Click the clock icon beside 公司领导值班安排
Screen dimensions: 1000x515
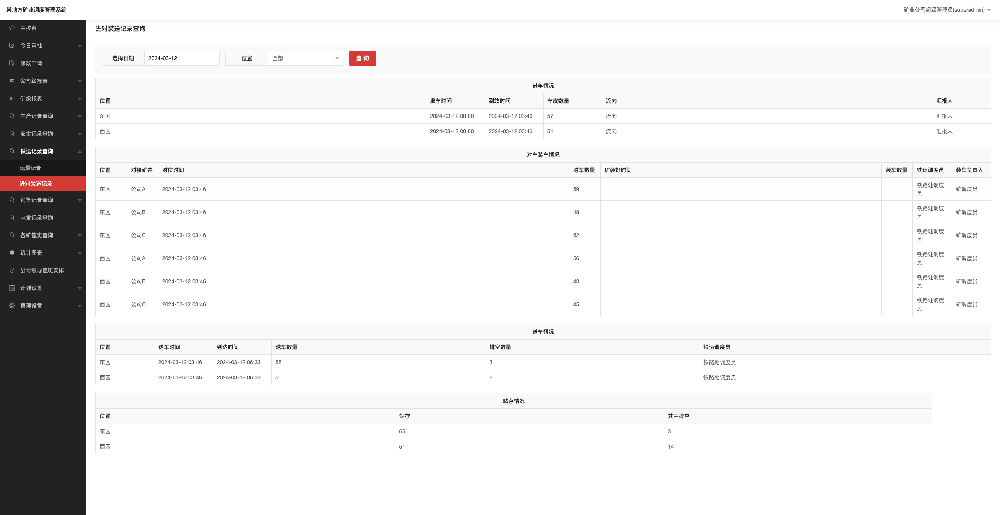(x=12, y=270)
